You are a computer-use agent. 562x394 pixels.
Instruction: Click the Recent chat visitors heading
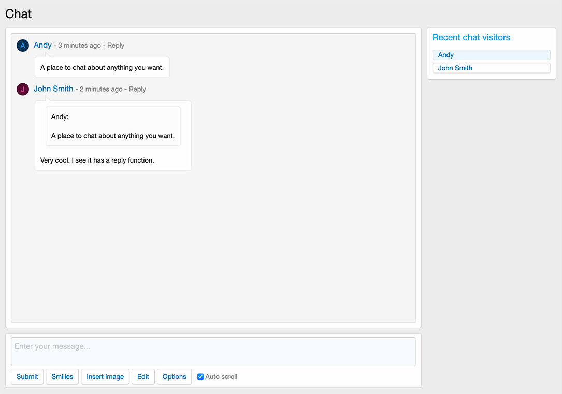point(471,37)
